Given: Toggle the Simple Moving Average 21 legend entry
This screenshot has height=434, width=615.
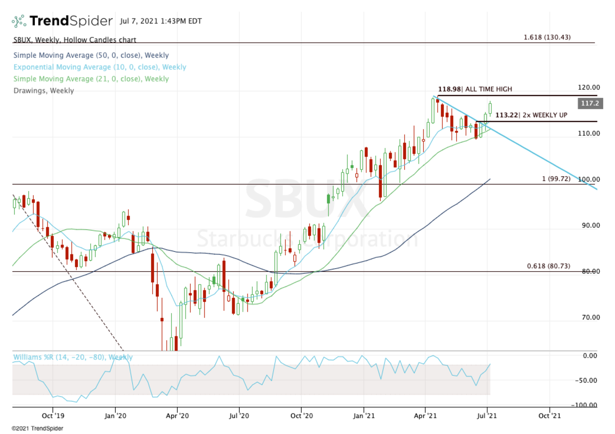Looking at the screenshot, I should (91, 79).
